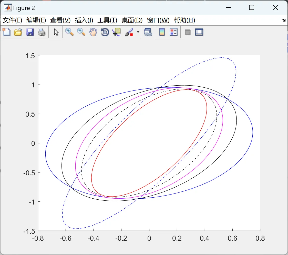Screen dimensions: 288x255
Task: Minimize the Figure 2 window
Action: tap(228, 7)
